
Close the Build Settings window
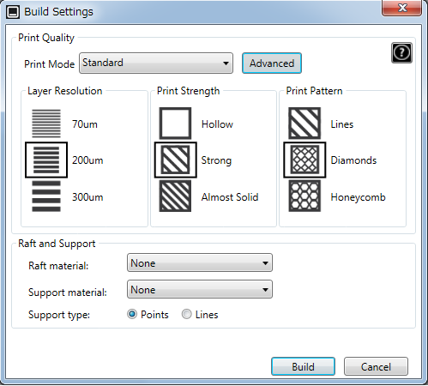click(x=401, y=8)
